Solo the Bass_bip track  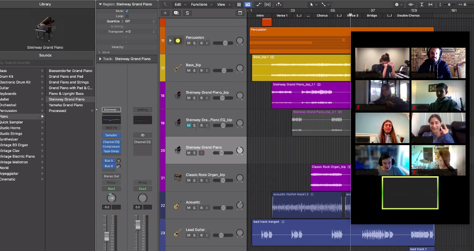(x=194, y=70)
